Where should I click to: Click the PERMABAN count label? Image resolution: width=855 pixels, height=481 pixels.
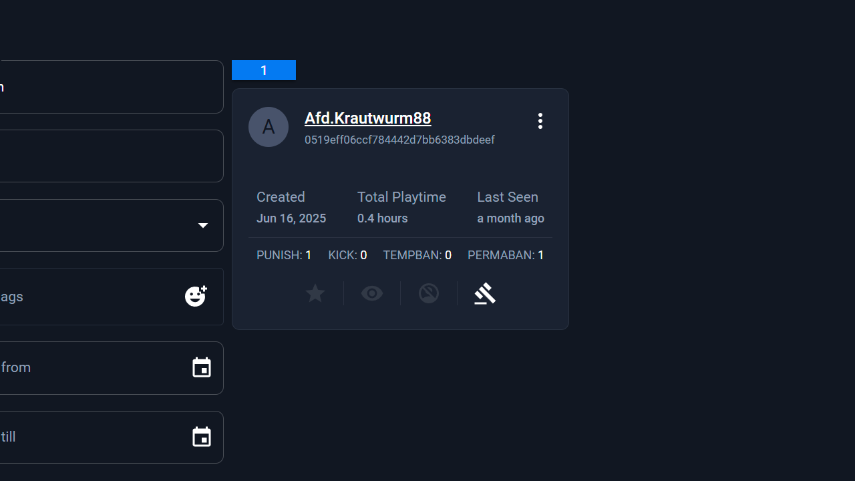(x=506, y=255)
